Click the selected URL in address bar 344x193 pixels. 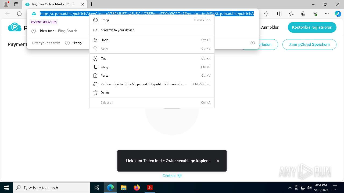(x=147, y=14)
